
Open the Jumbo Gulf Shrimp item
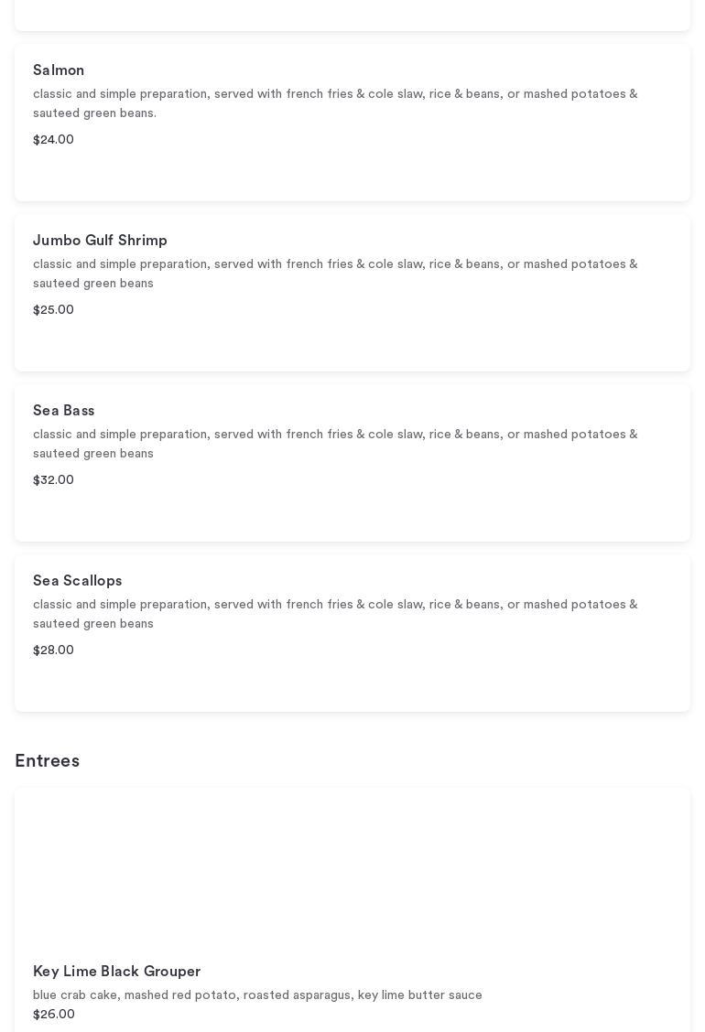pyautogui.click(x=100, y=241)
